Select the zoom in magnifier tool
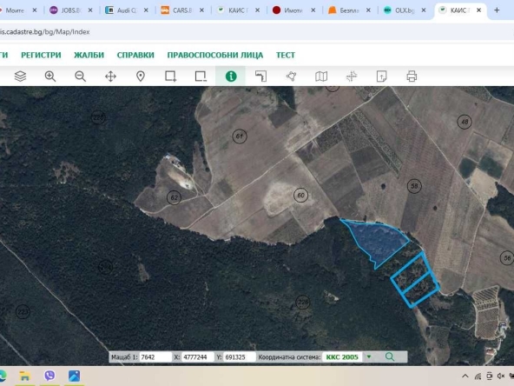The height and width of the screenshot is (386, 514). click(x=50, y=77)
